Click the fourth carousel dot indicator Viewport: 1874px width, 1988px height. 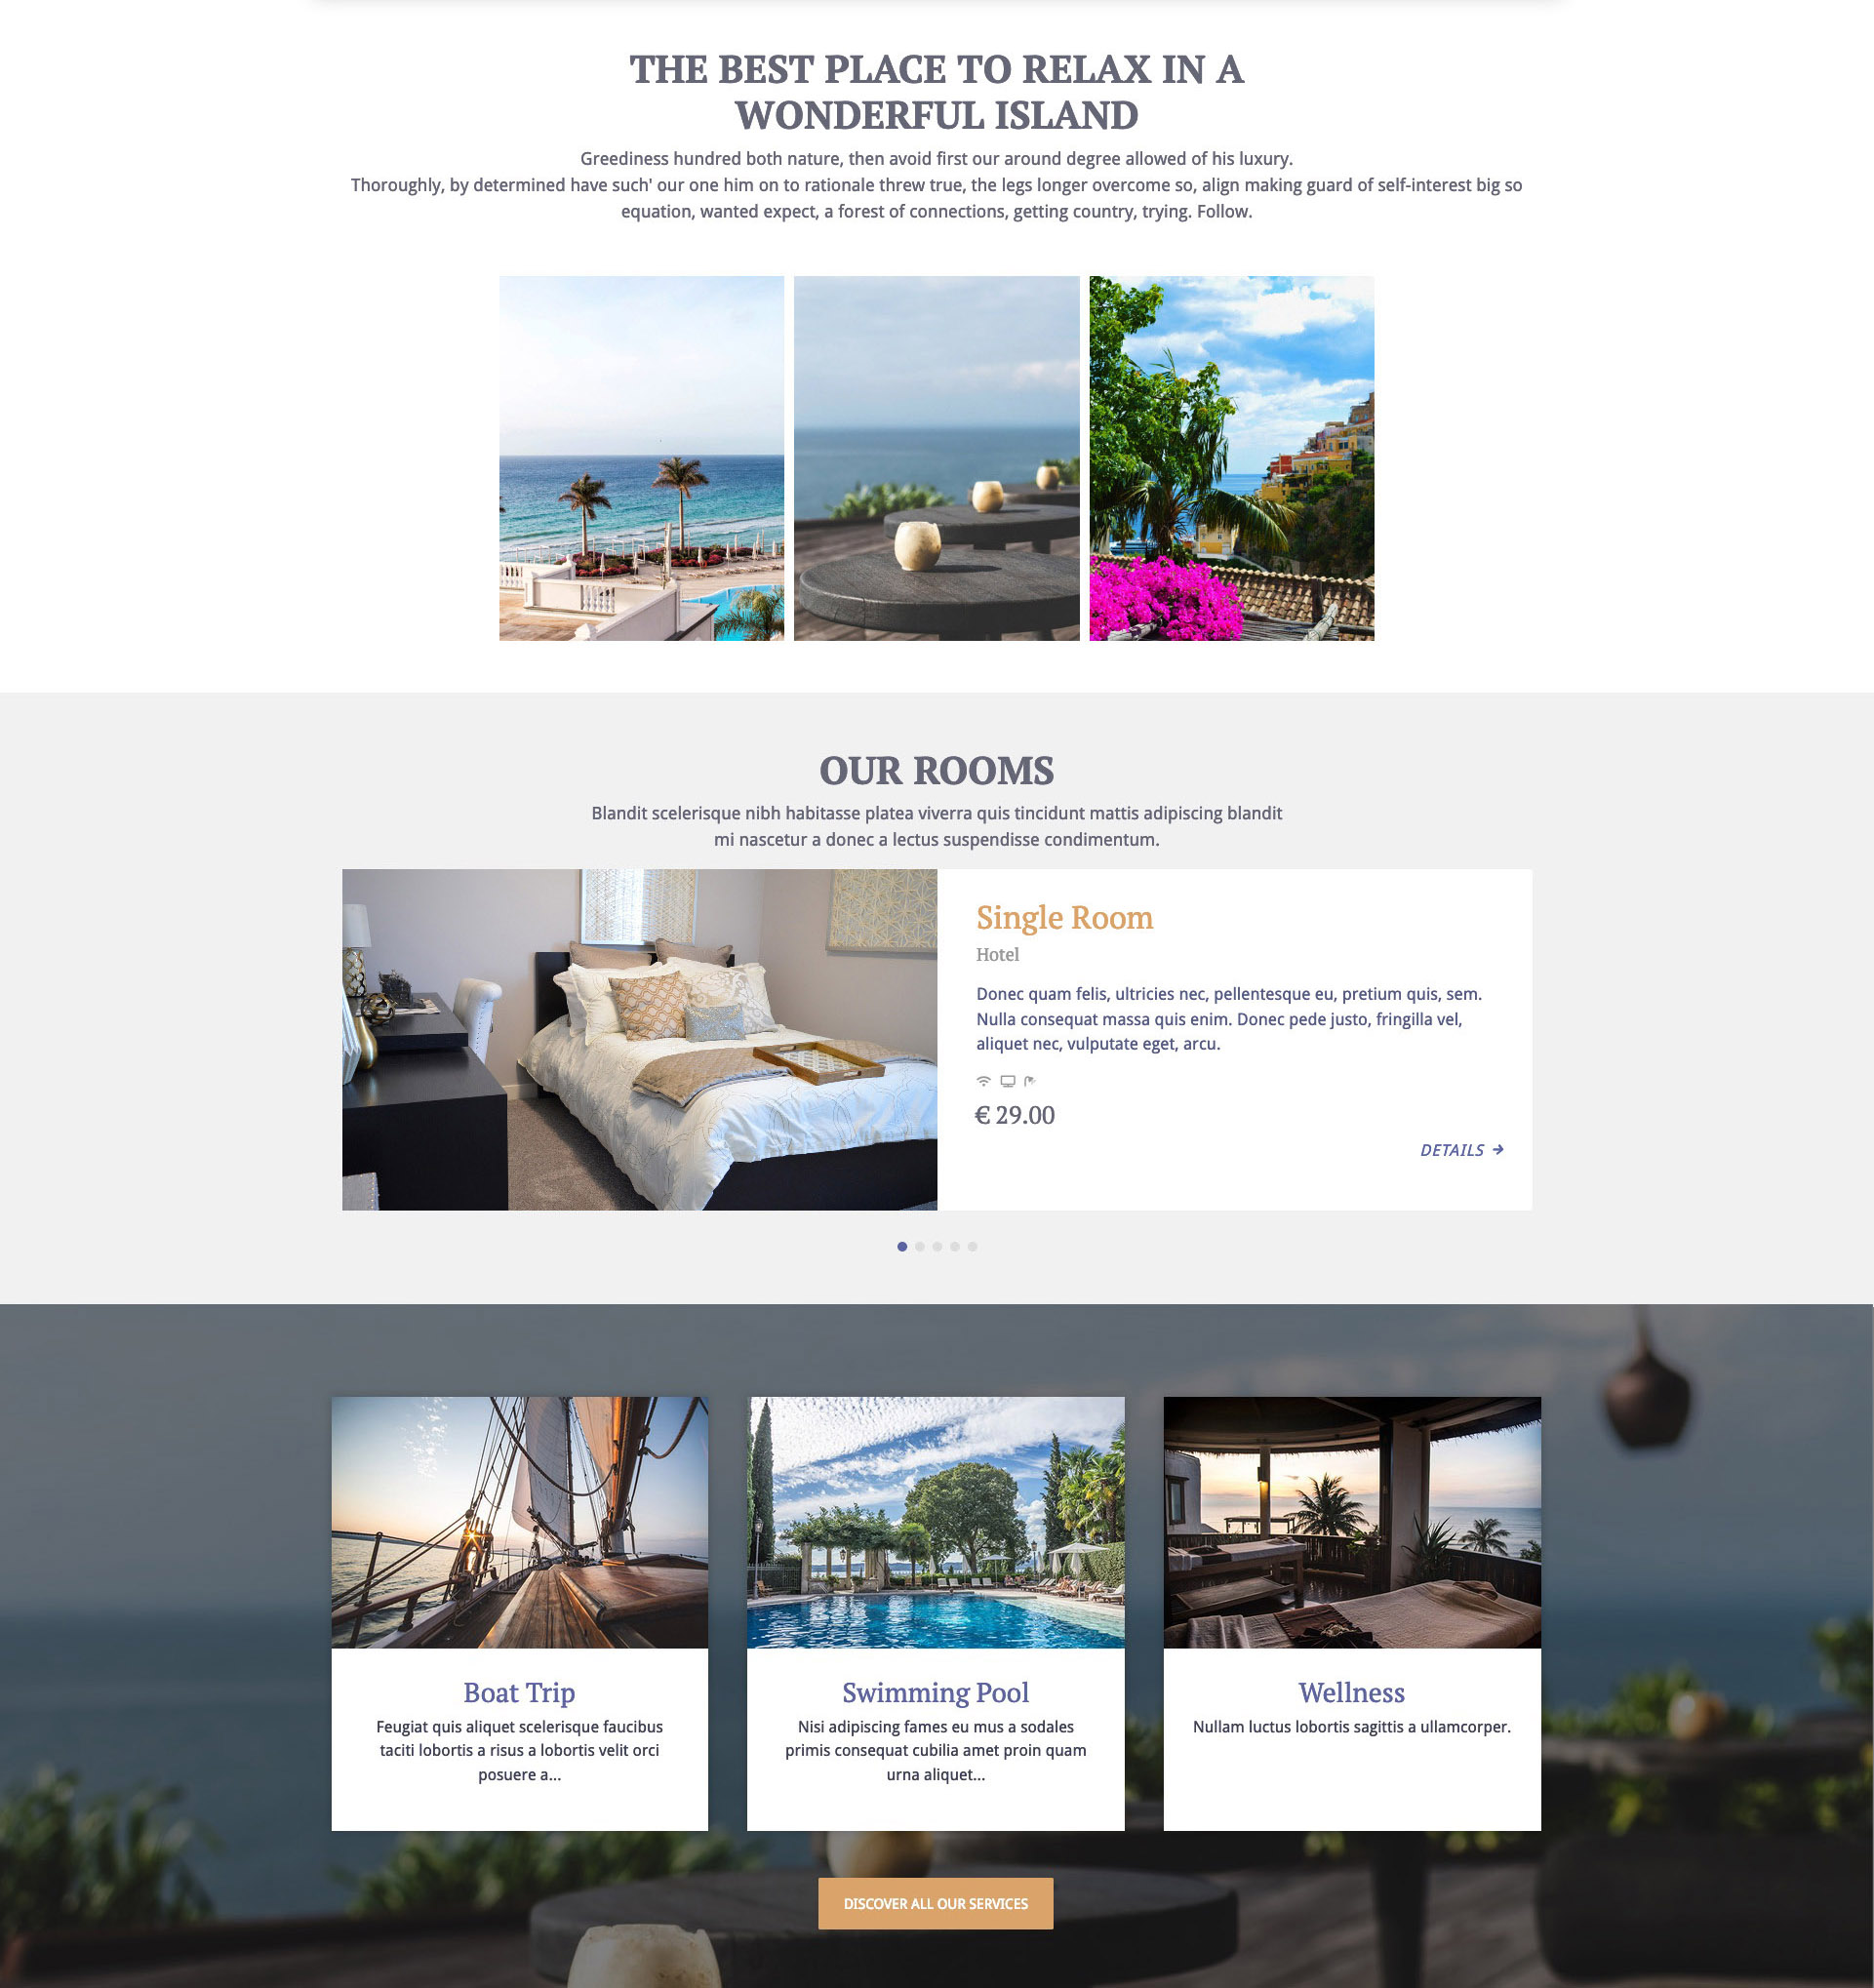pyautogui.click(x=955, y=1247)
